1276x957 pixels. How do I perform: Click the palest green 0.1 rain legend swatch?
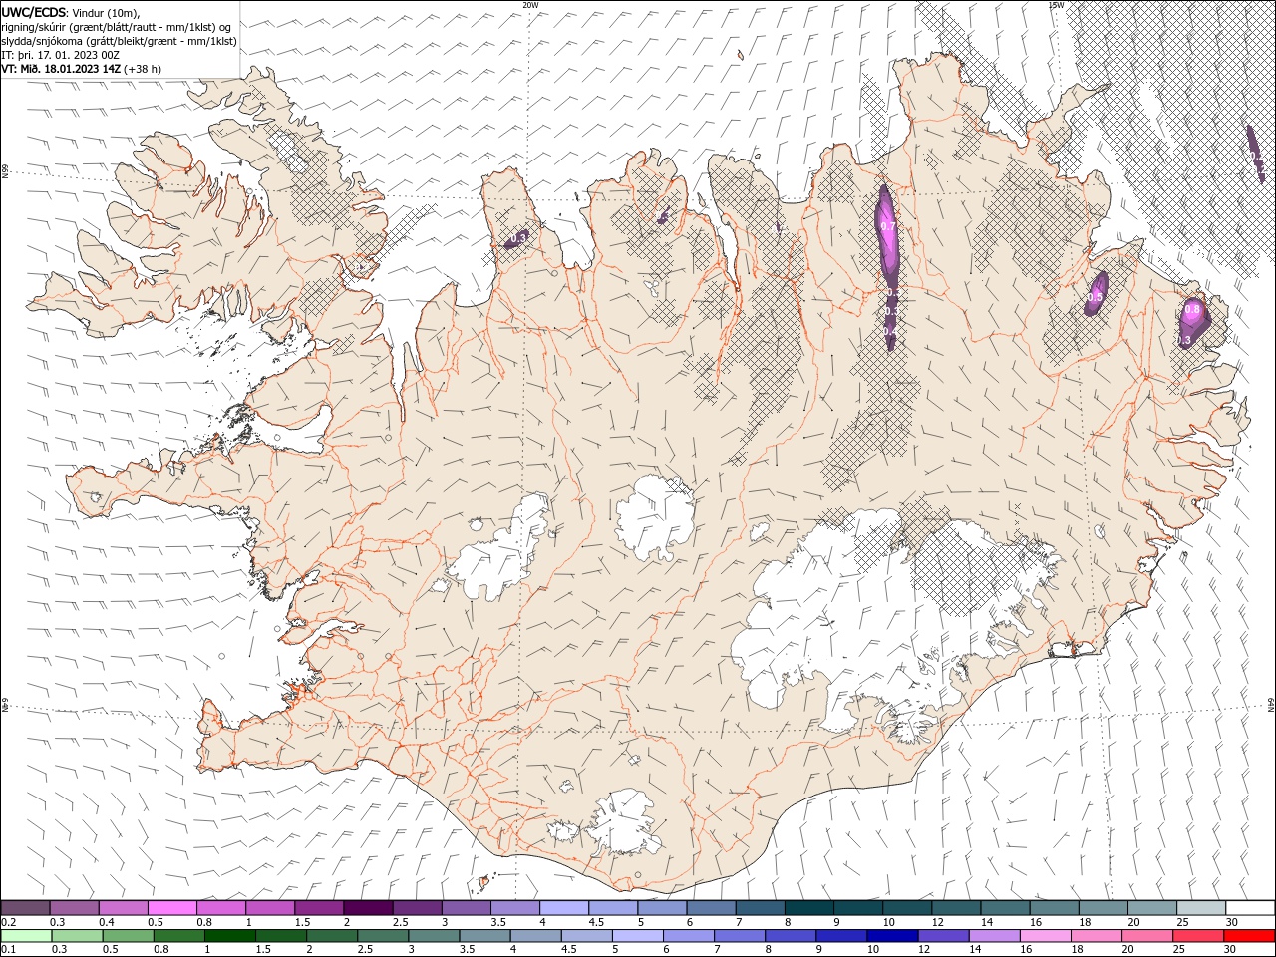[x=27, y=936]
